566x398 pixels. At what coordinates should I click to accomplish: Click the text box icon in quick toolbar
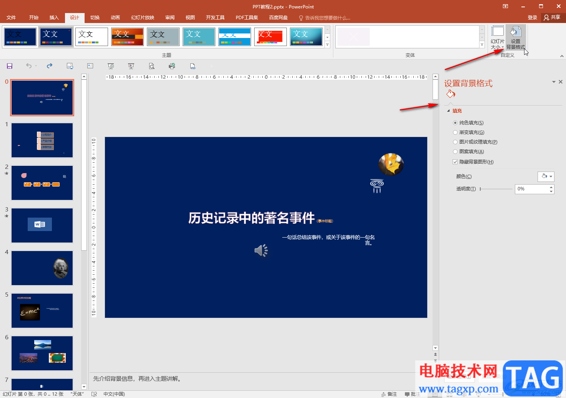click(90, 66)
